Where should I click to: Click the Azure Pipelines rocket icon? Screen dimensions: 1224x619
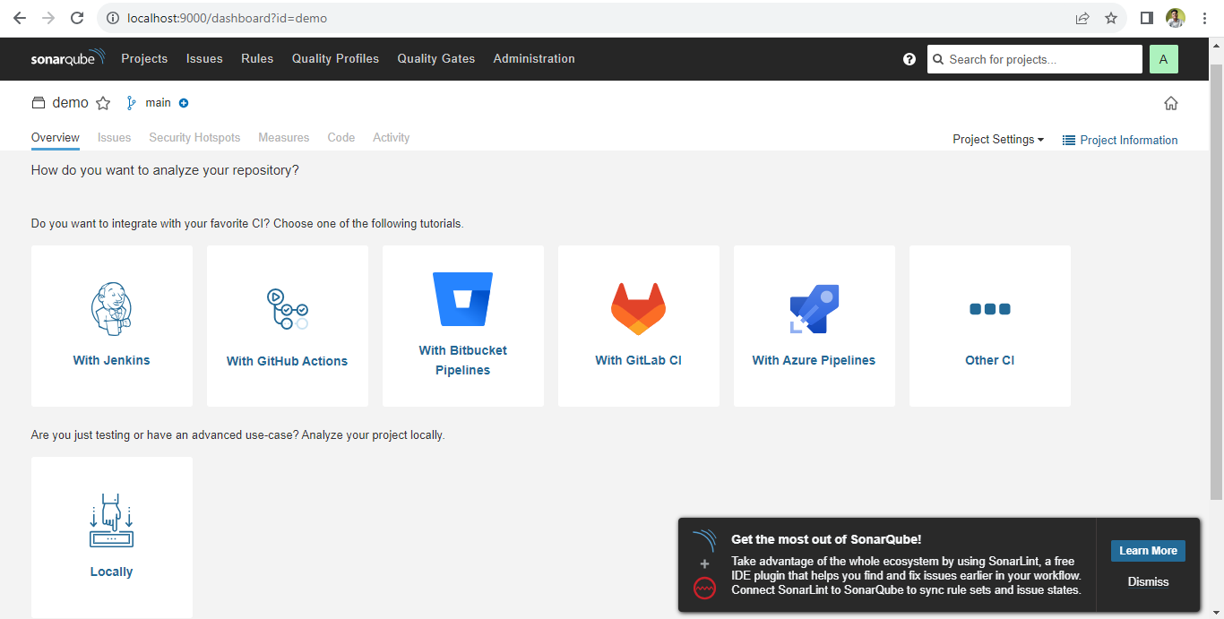814,309
